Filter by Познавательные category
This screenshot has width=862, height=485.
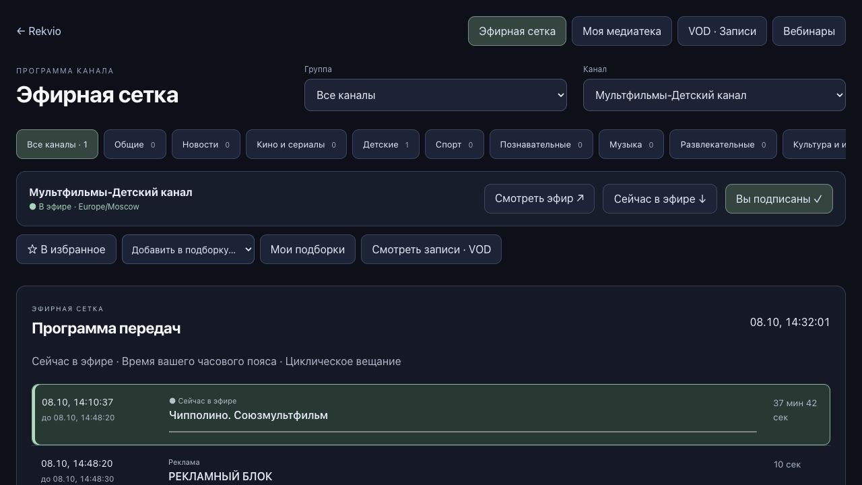pos(541,144)
